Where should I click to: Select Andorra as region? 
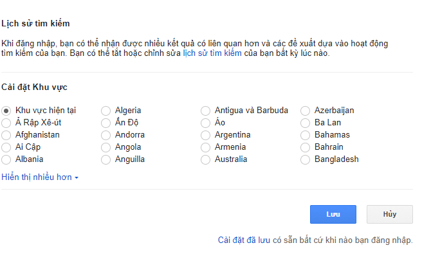coord(106,135)
